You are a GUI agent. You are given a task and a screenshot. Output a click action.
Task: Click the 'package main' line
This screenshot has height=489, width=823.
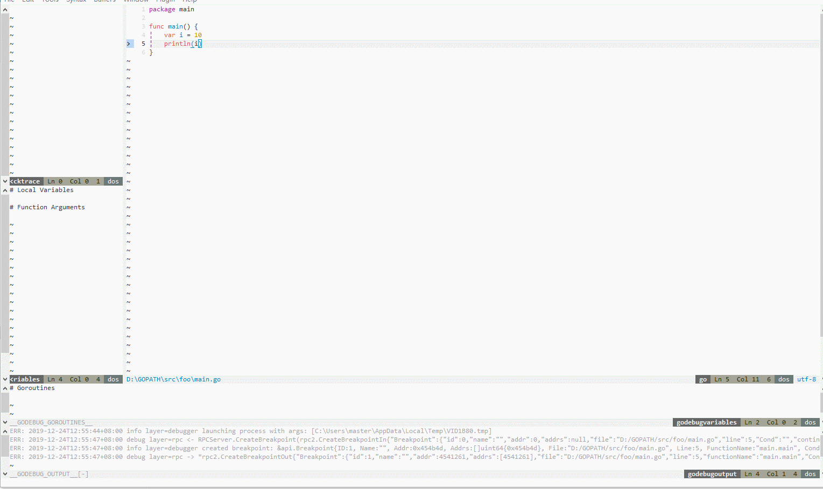coord(172,9)
